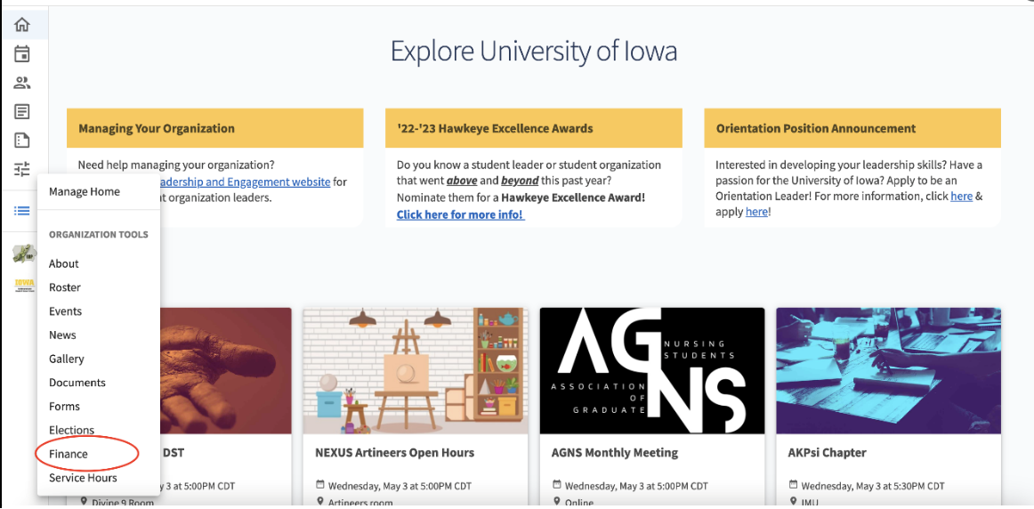Open the Organizations people sidebar icon

tap(22, 83)
